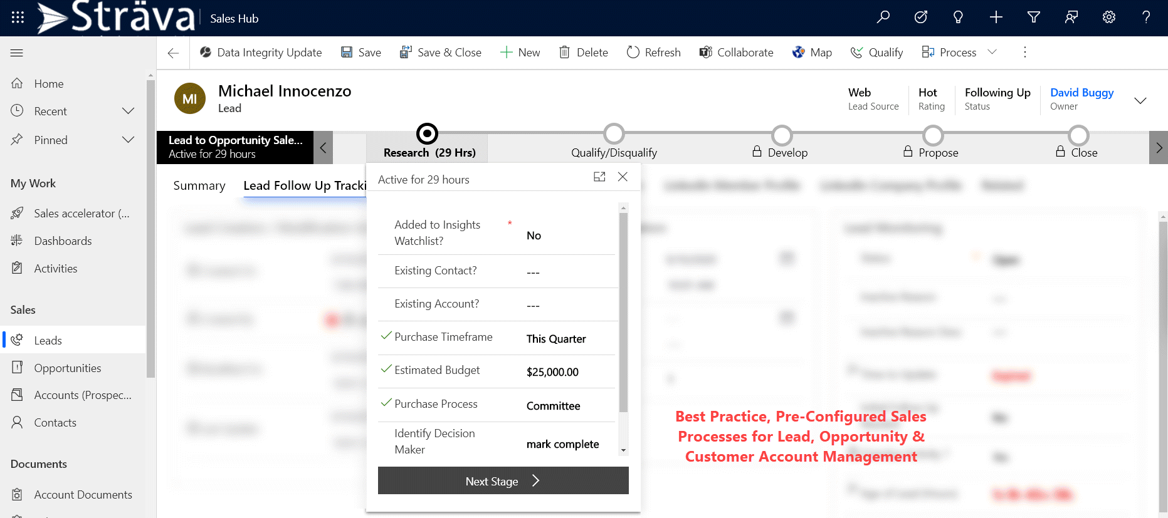Delete this lead

(x=584, y=53)
